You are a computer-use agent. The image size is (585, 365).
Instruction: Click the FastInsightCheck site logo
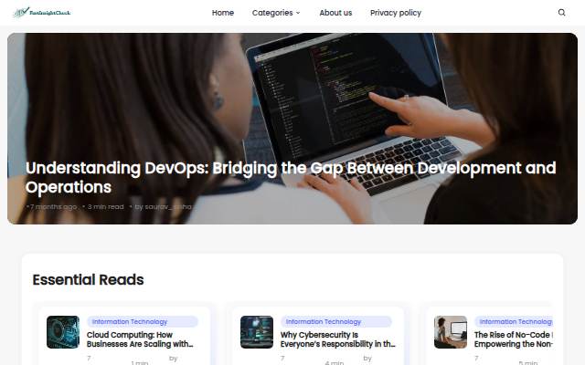pyautogui.click(x=41, y=13)
